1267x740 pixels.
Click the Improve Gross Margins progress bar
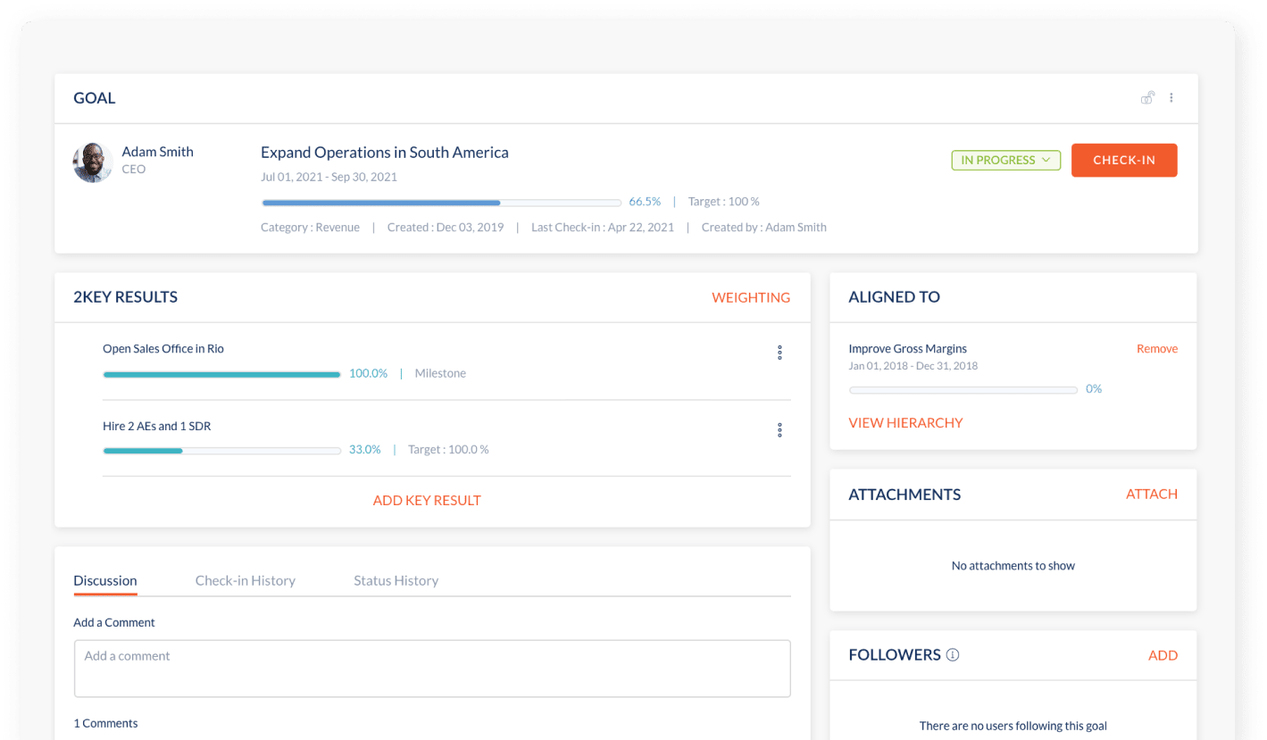click(x=963, y=390)
